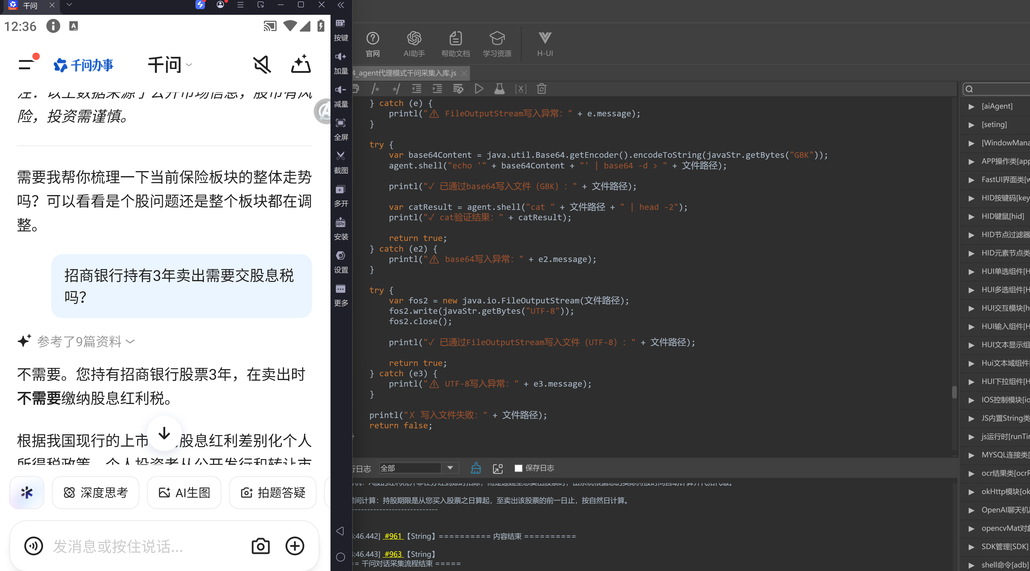Click the Android back triangle button

pyautogui.click(x=340, y=531)
